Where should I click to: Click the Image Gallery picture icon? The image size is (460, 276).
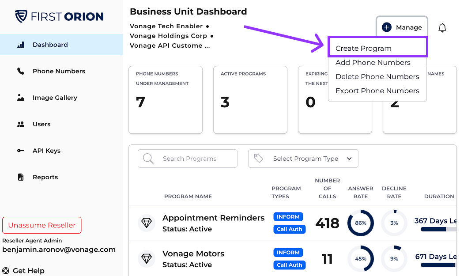click(21, 98)
